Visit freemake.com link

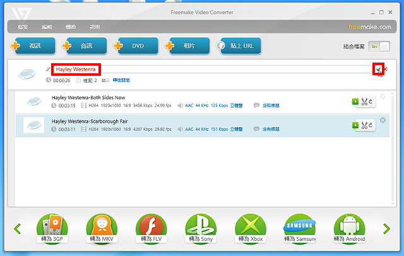click(x=370, y=27)
